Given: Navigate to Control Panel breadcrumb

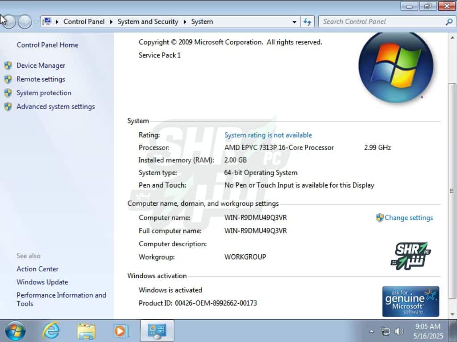Looking at the screenshot, I should [x=84, y=22].
